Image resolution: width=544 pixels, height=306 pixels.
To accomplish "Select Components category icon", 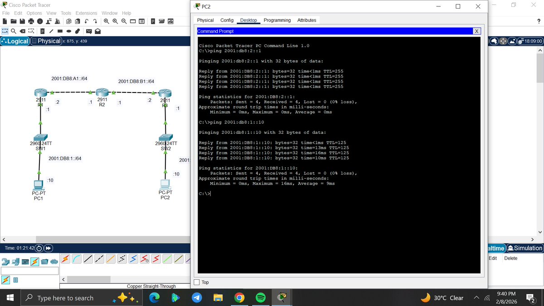I will 25,262.
